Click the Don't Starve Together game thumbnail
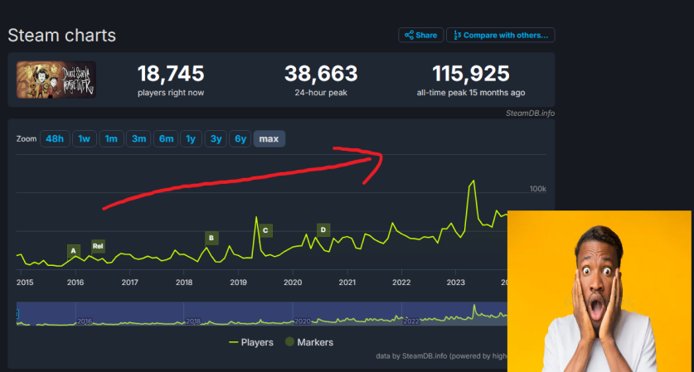 (56, 80)
